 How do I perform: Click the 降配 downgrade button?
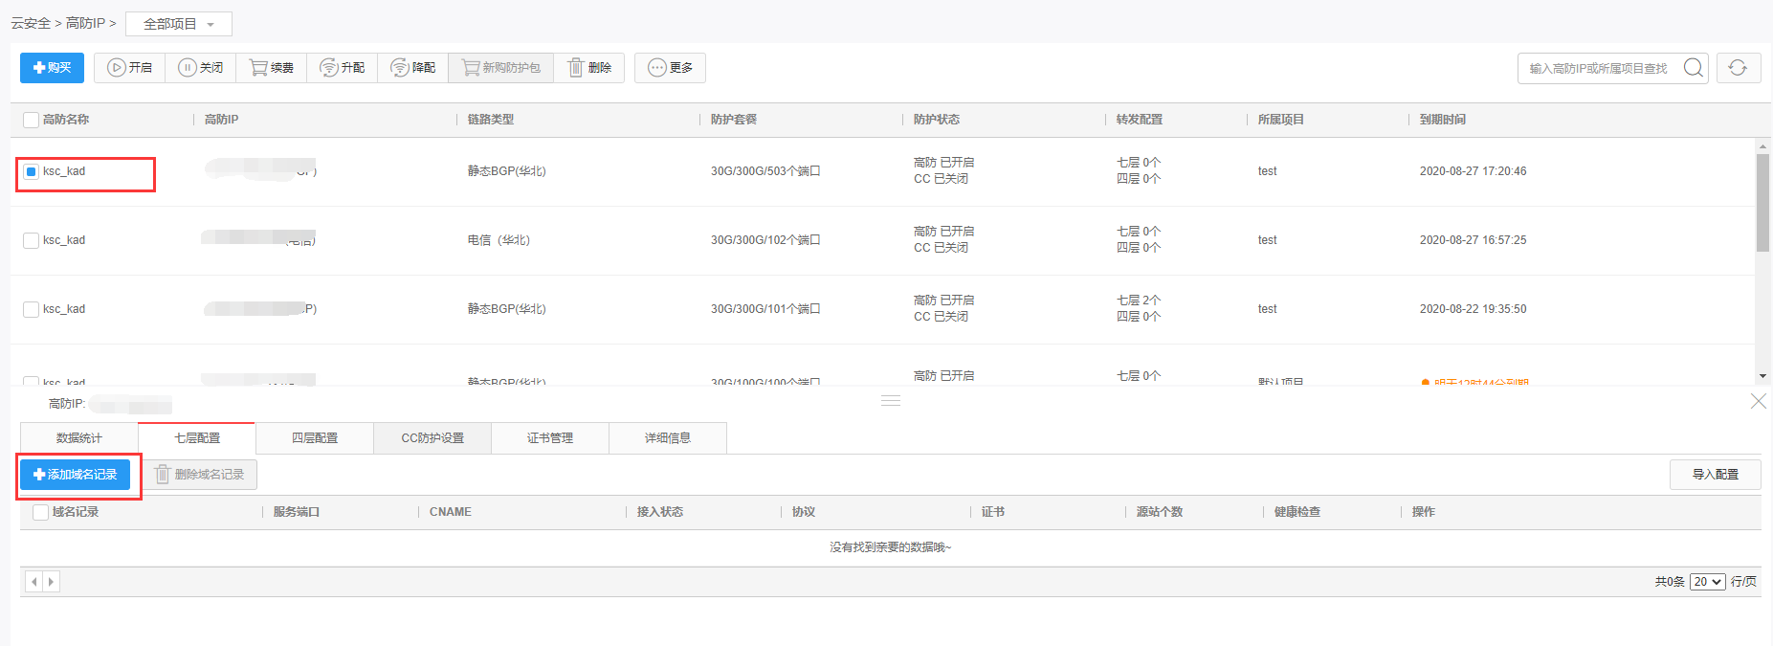(413, 68)
